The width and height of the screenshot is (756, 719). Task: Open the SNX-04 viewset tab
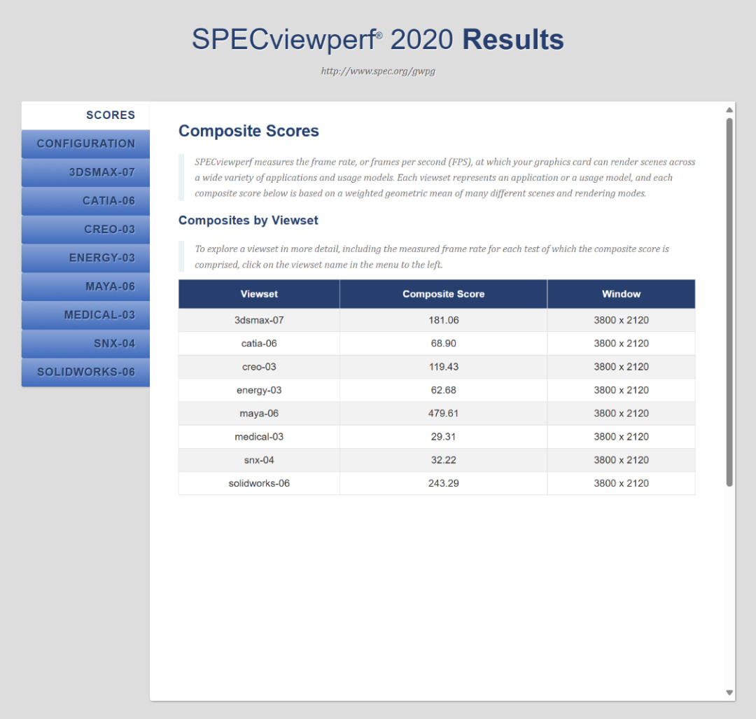[x=85, y=343]
